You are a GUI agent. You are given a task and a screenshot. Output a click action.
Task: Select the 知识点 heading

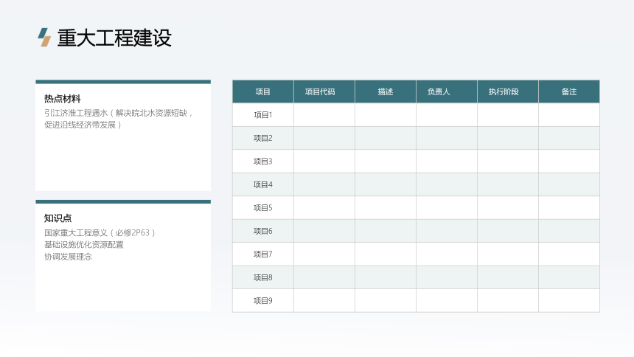tap(58, 218)
